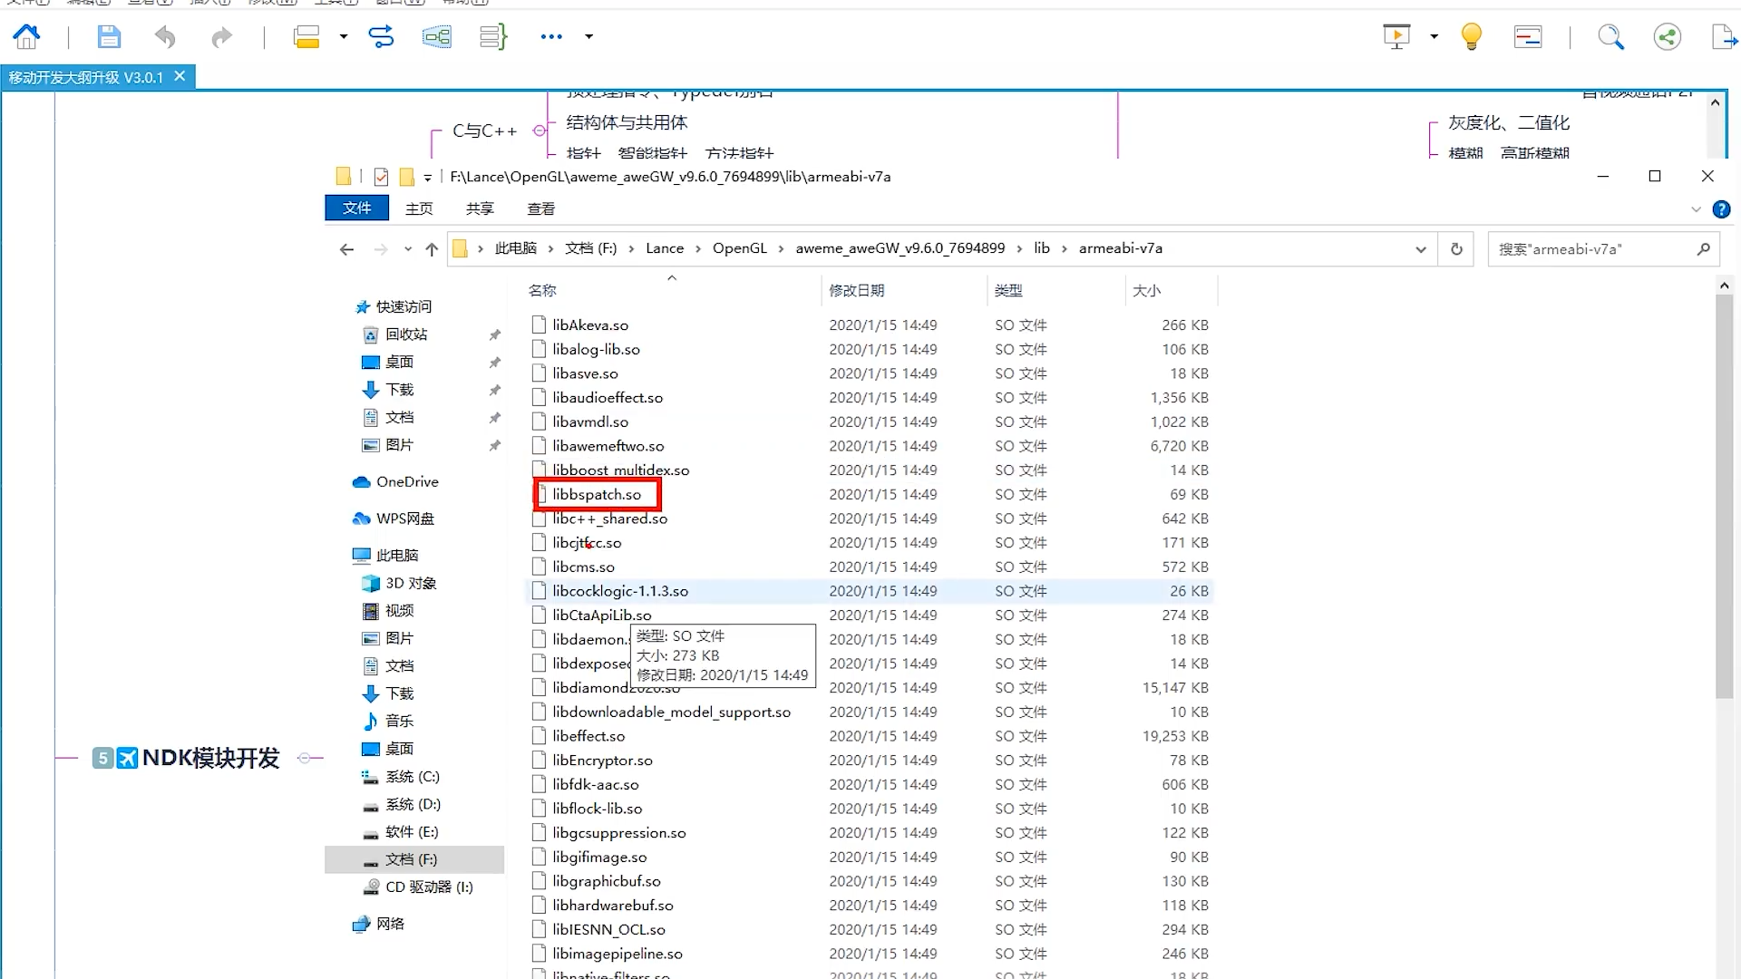Select libbspatch.so file
1741x979 pixels.
[x=596, y=494]
